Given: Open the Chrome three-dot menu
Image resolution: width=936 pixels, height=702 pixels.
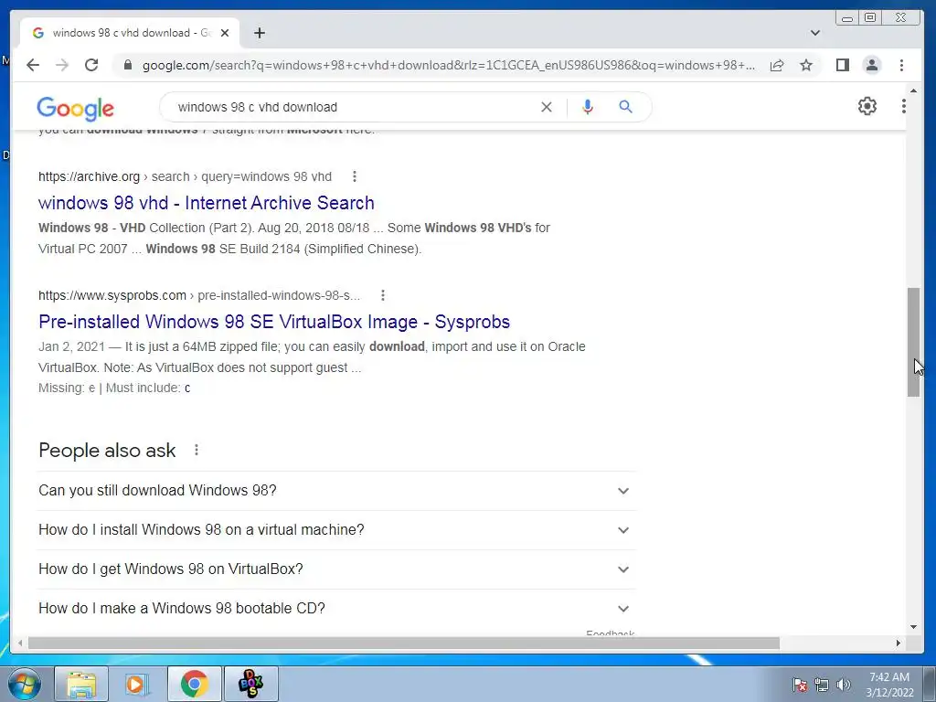Looking at the screenshot, I should tap(901, 65).
